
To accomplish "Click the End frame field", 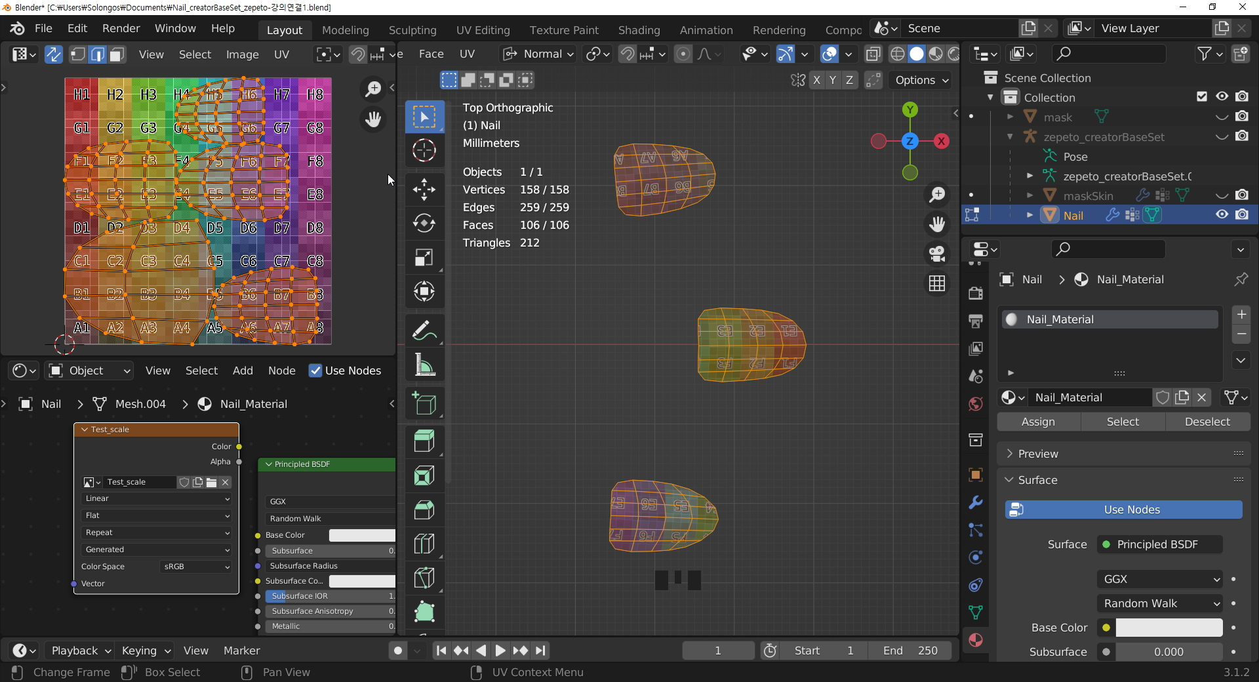I will (x=910, y=651).
